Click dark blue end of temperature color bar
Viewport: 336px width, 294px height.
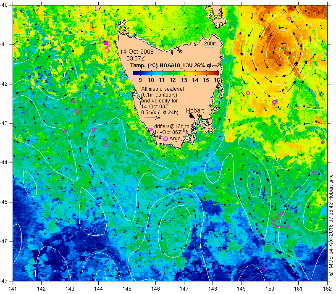coord(135,73)
